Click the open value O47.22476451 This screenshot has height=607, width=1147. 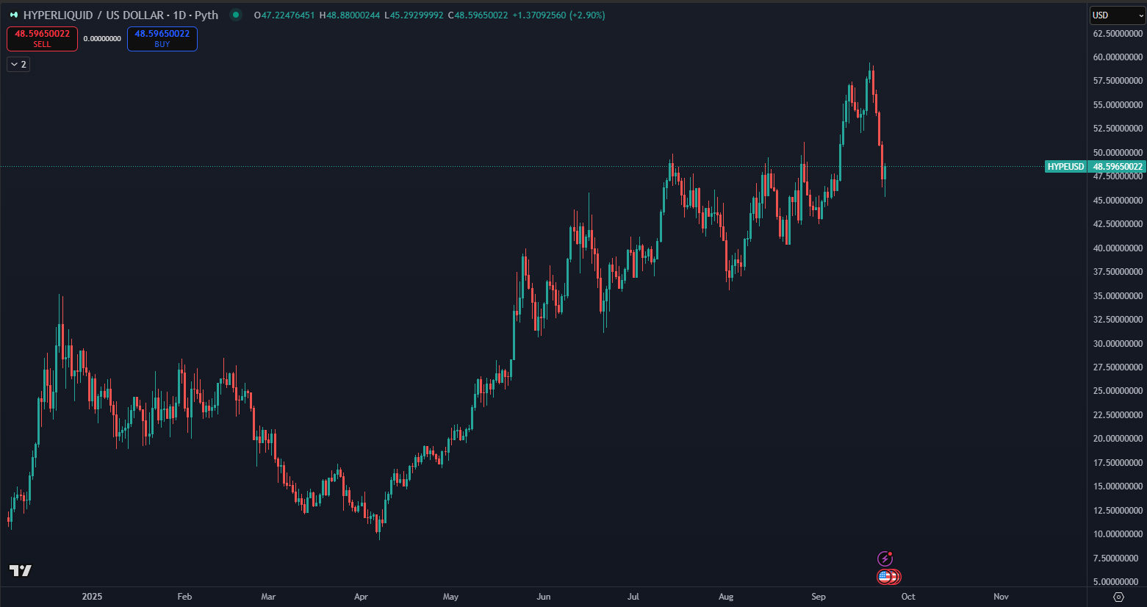click(284, 15)
